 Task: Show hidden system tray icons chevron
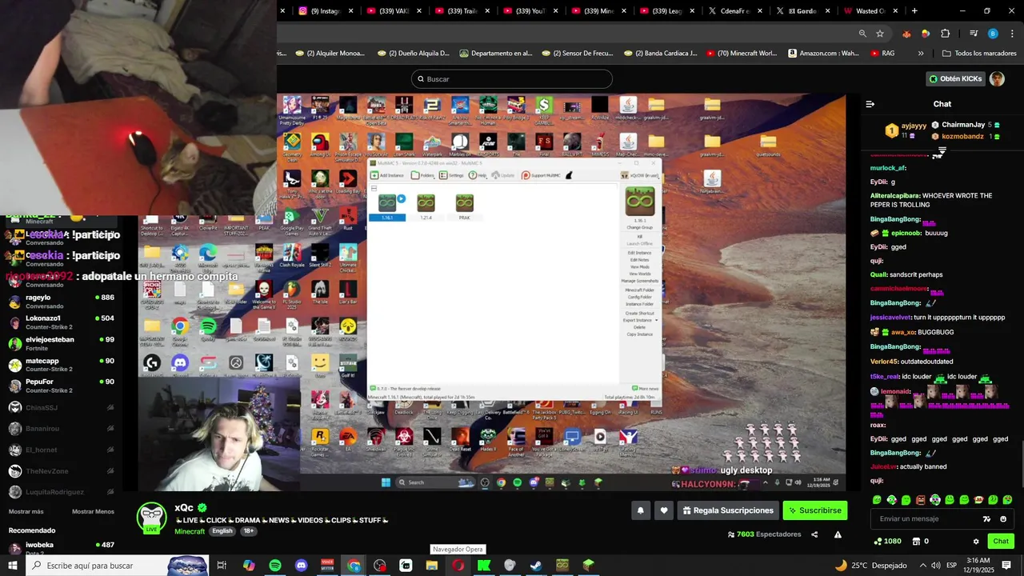923,566
